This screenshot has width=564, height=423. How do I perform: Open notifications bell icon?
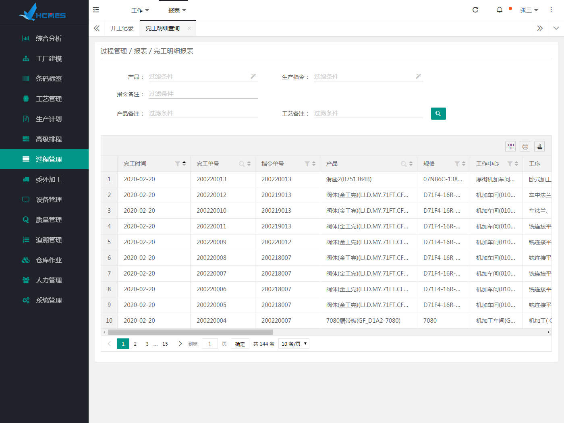500,10
